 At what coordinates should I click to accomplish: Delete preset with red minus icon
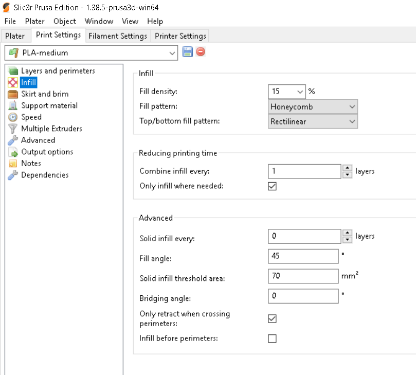(201, 52)
